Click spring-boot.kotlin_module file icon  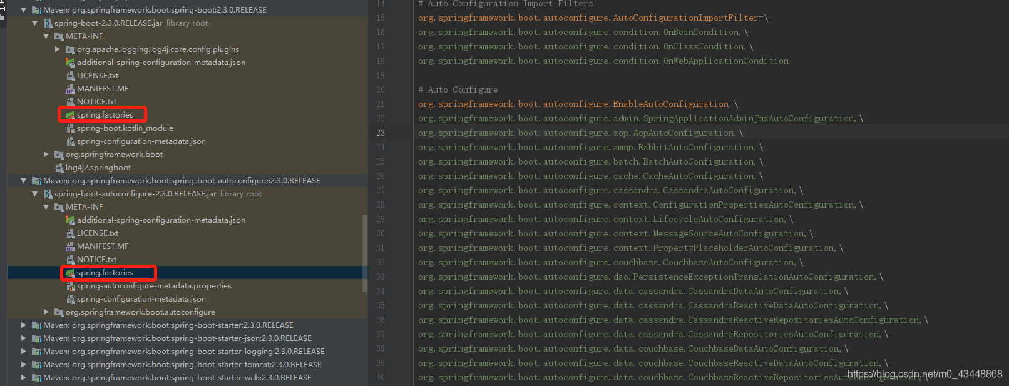70,128
